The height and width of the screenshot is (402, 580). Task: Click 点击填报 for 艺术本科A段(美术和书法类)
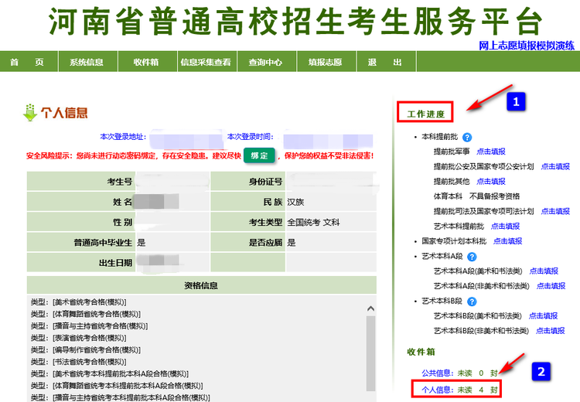[x=544, y=271]
